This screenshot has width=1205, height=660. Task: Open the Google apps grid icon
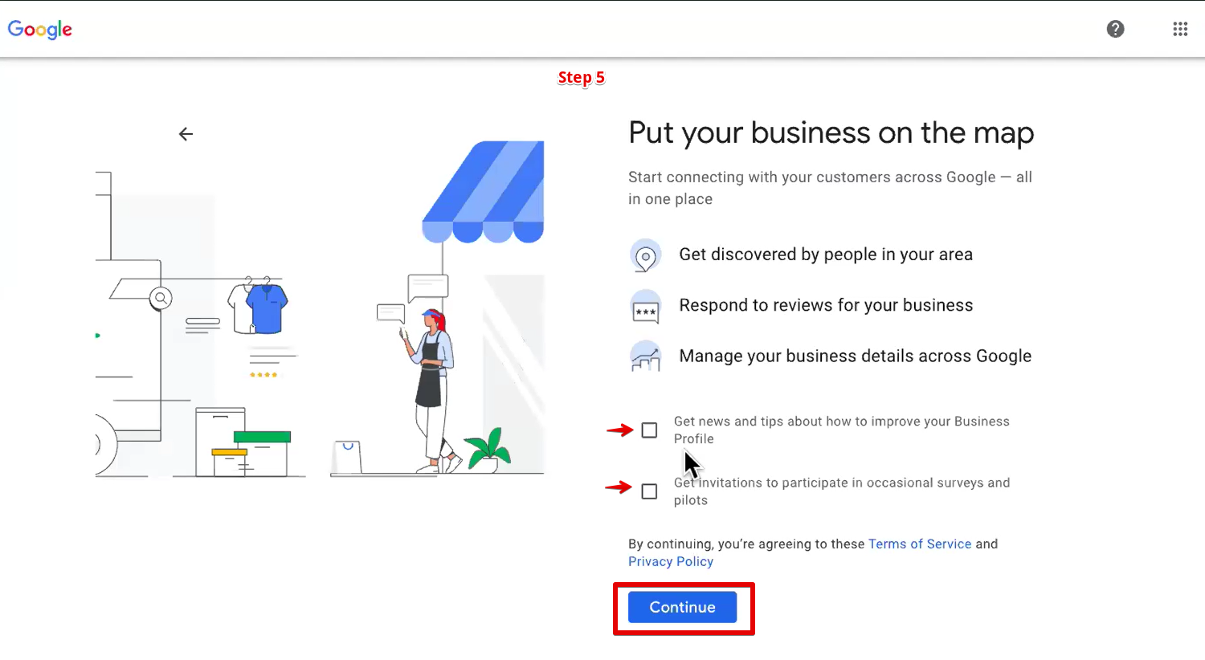[x=1180, y=28]
